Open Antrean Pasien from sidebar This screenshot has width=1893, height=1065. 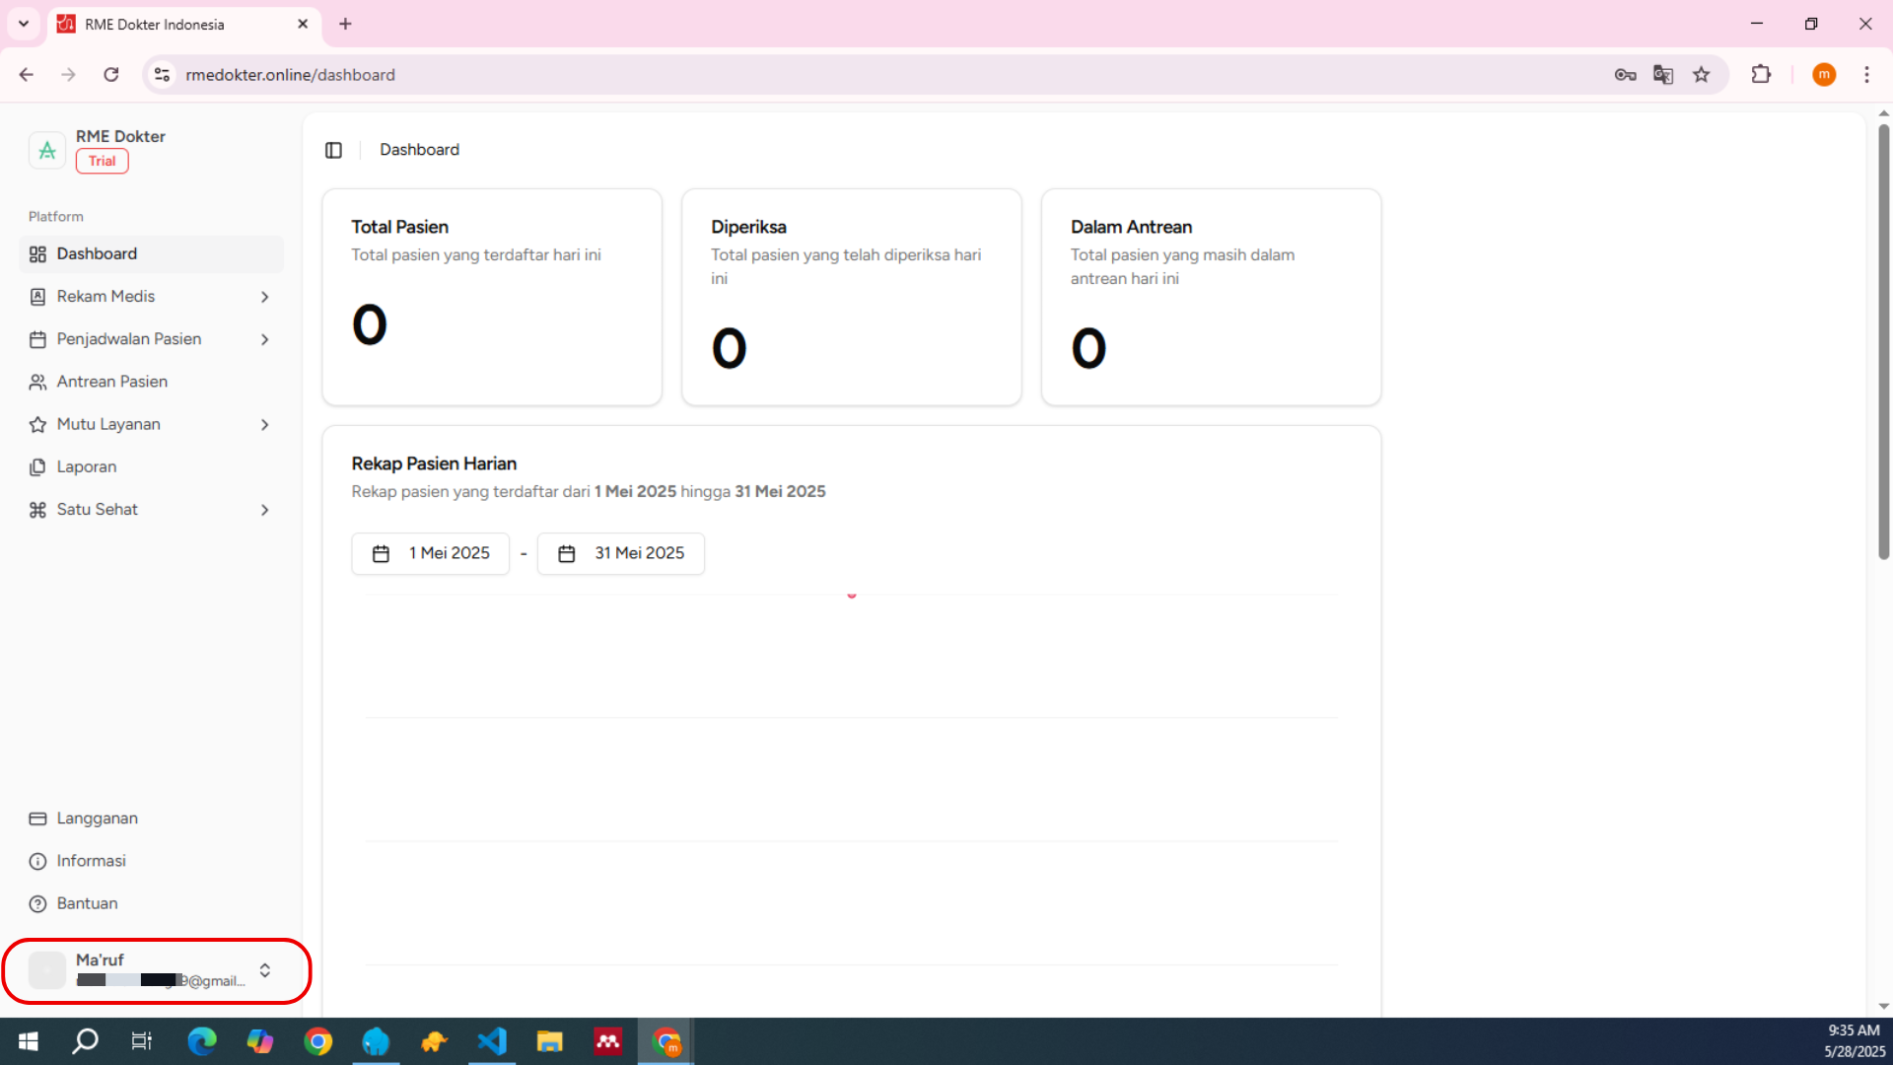[111, 382]
